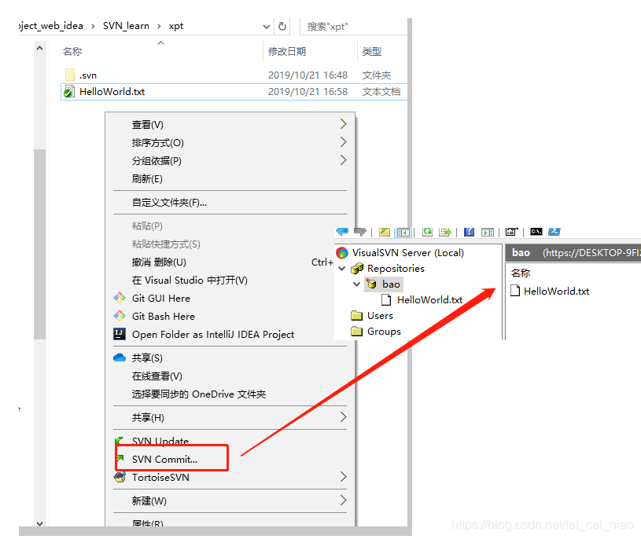Image resolution: width=641 pixels, height=539 pixels.
Task: Click the Up one level folder icon
Action: click(x=385, y=232)
